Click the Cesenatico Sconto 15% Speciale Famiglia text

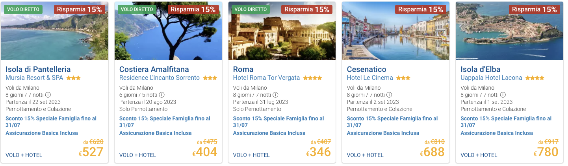point(392,122)
